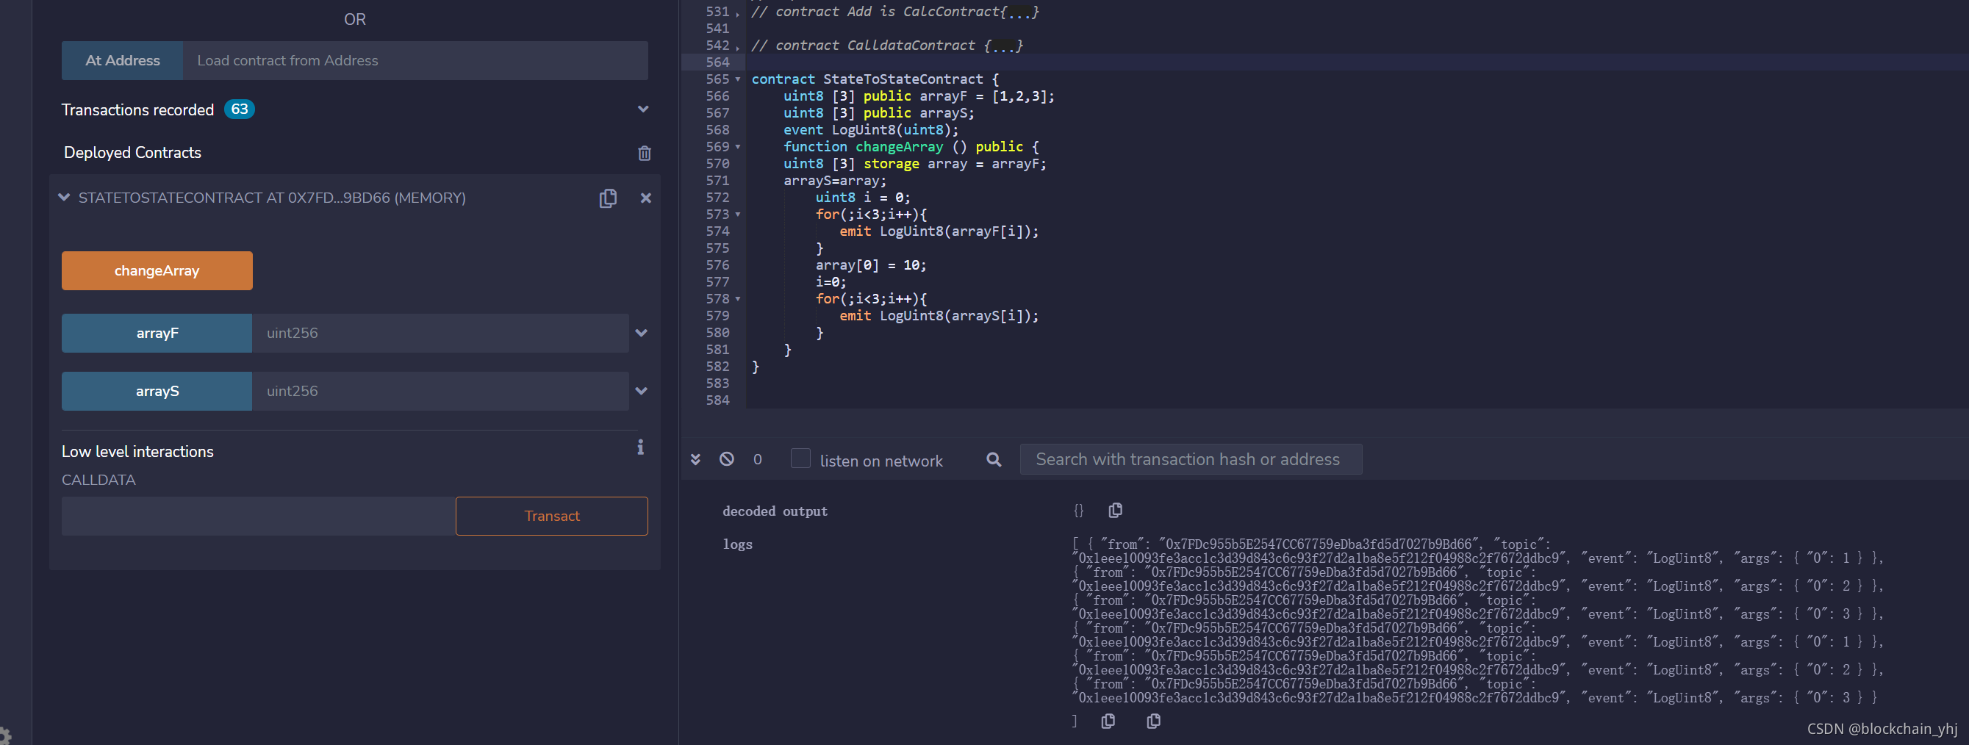Expand arrayS parameter dropdown arrow
Viewport: 1969px width, 745px height.
tap(642, 391)
